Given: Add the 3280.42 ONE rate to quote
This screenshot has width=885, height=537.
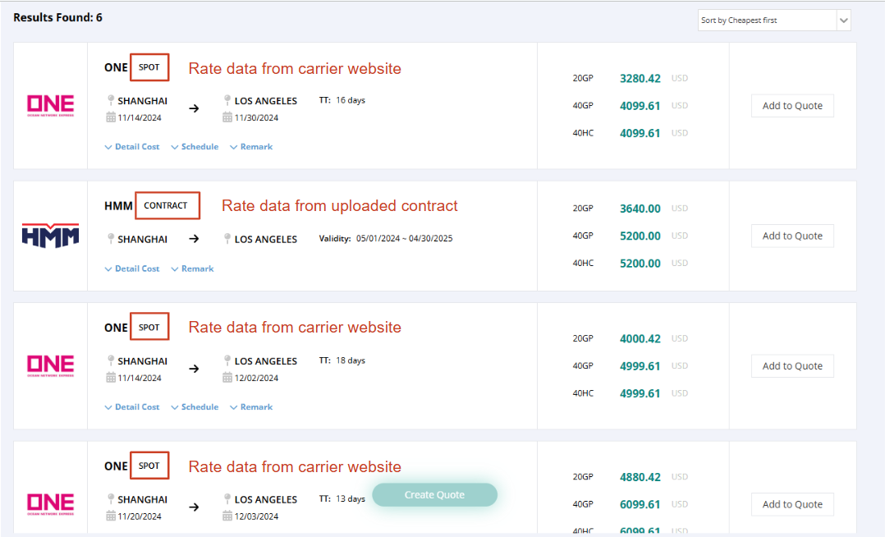Looking at the screenshot, I should [x=791, y=106].
